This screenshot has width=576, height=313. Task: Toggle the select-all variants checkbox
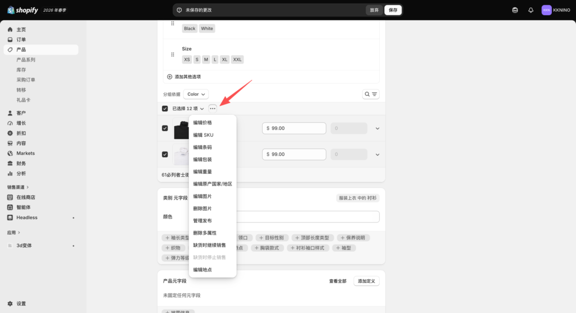(165, 109)
